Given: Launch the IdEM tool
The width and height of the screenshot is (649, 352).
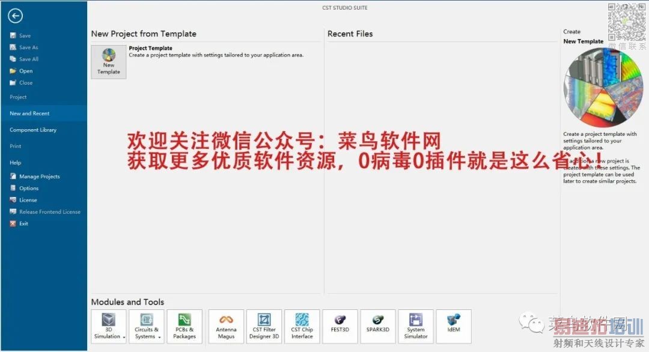Looking at the screenshot, I should coord(454,326).
